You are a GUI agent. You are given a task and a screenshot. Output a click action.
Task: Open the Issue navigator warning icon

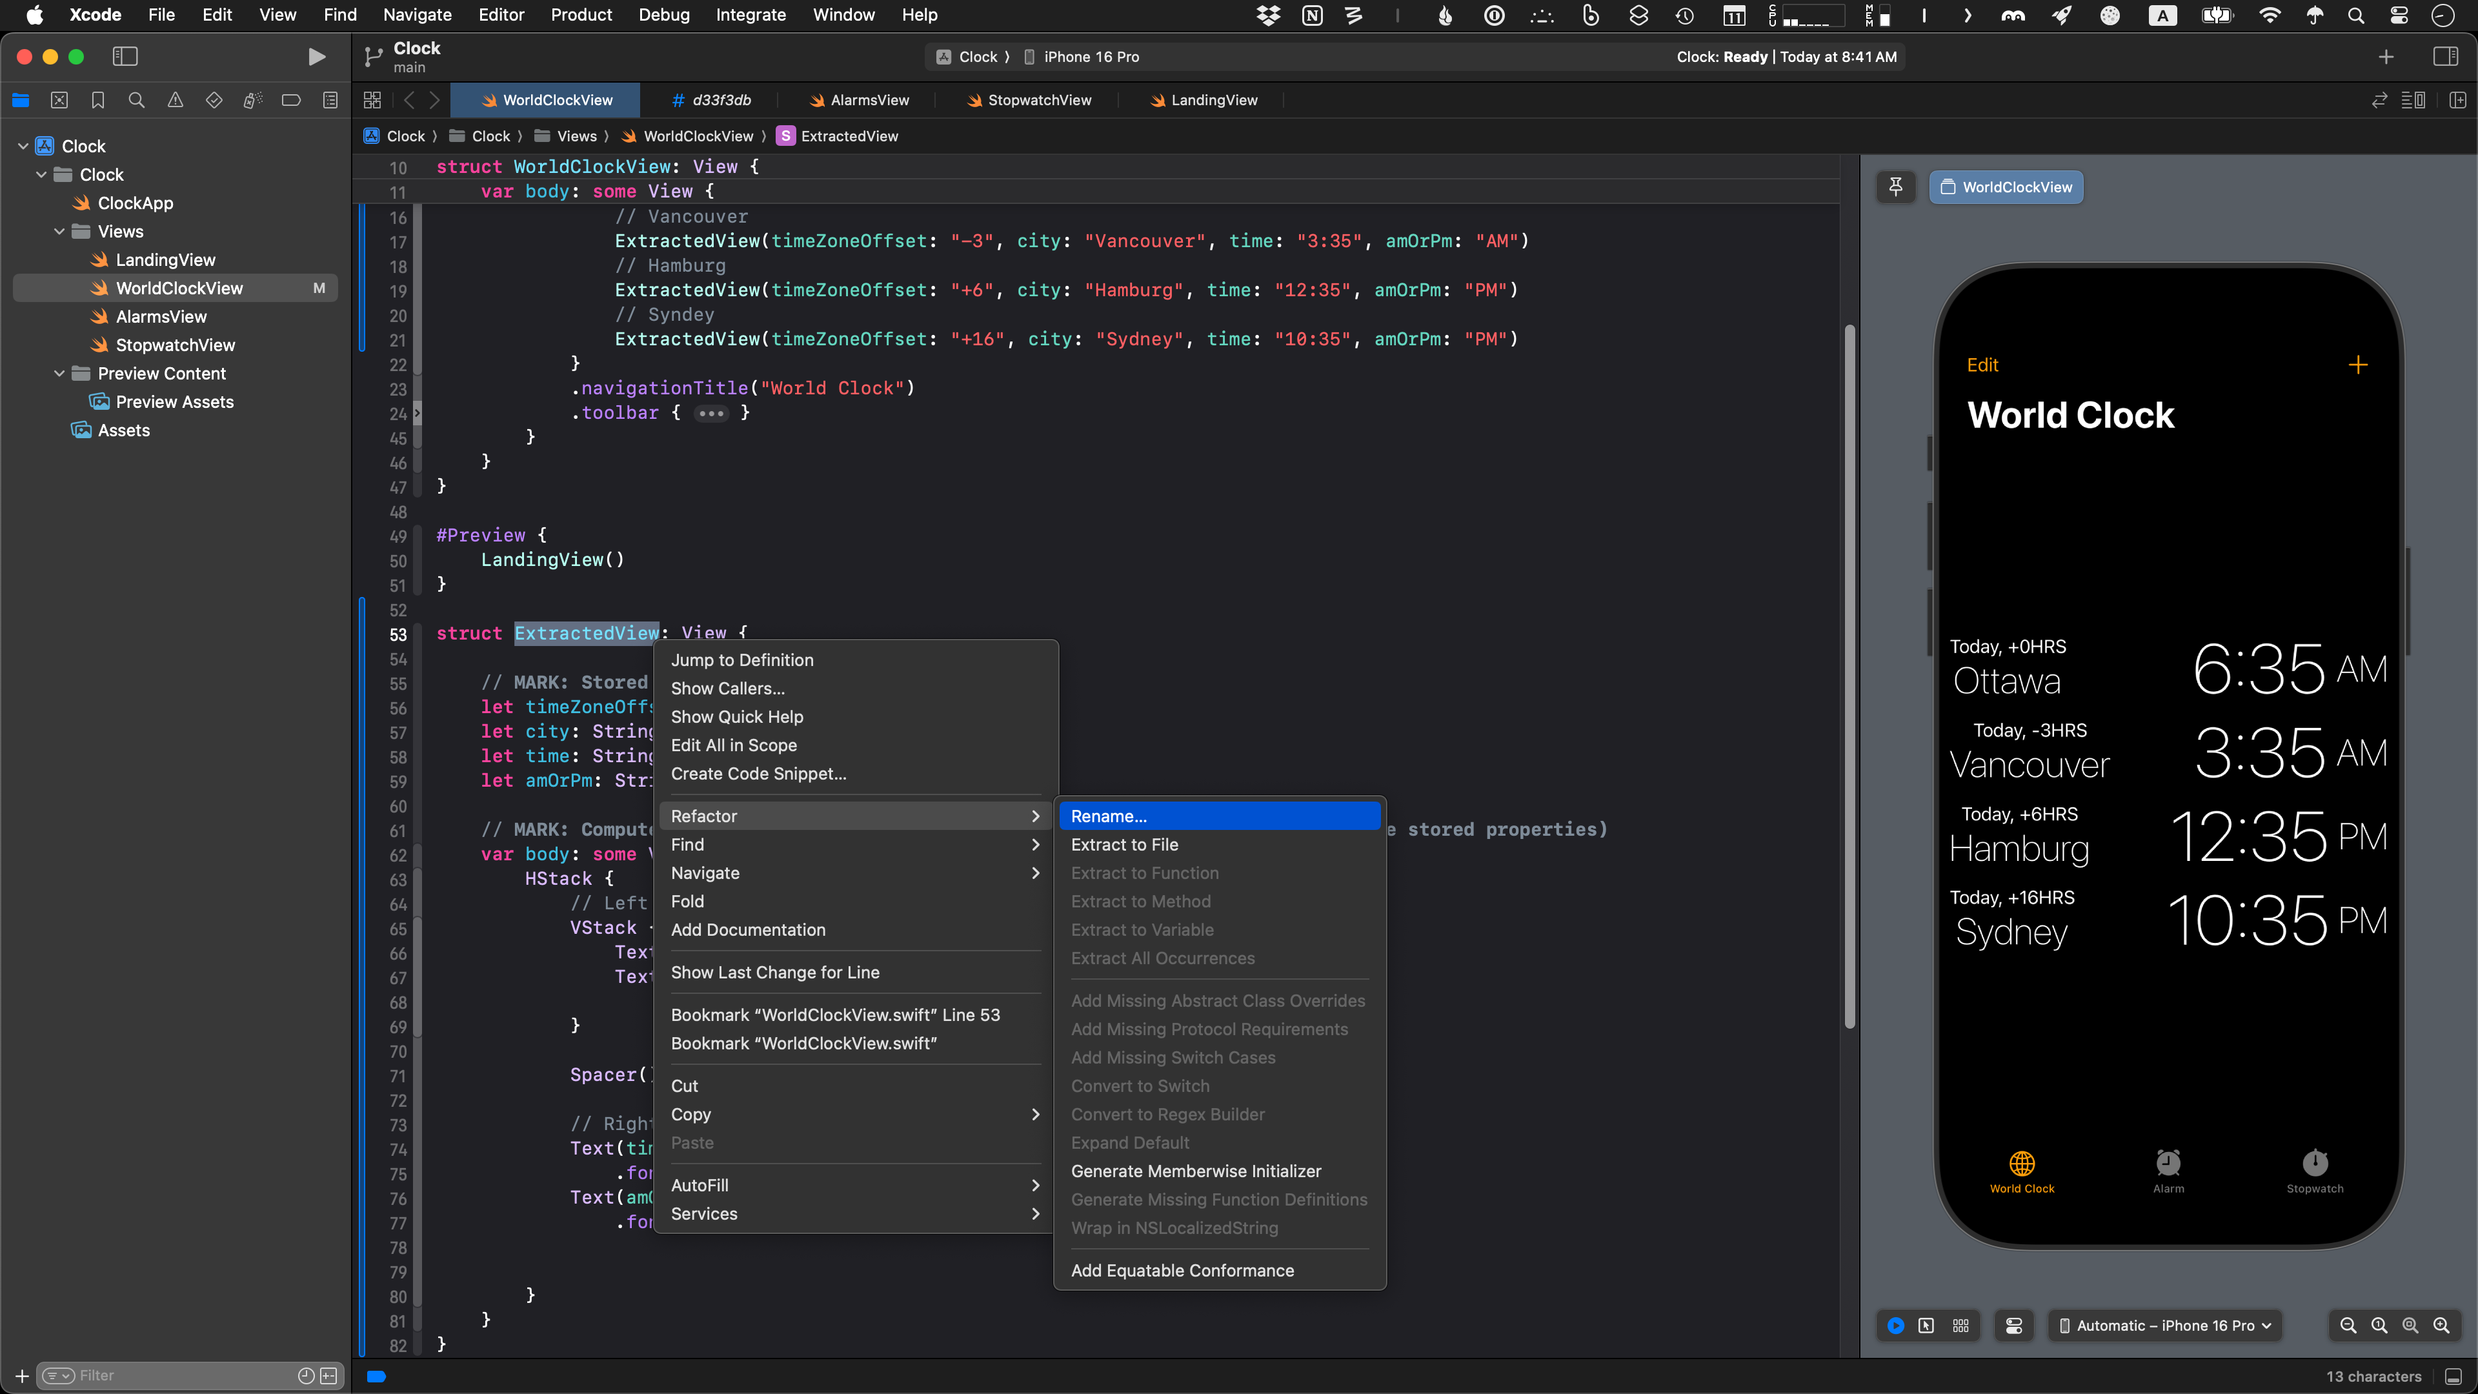[x=175, y=100]
